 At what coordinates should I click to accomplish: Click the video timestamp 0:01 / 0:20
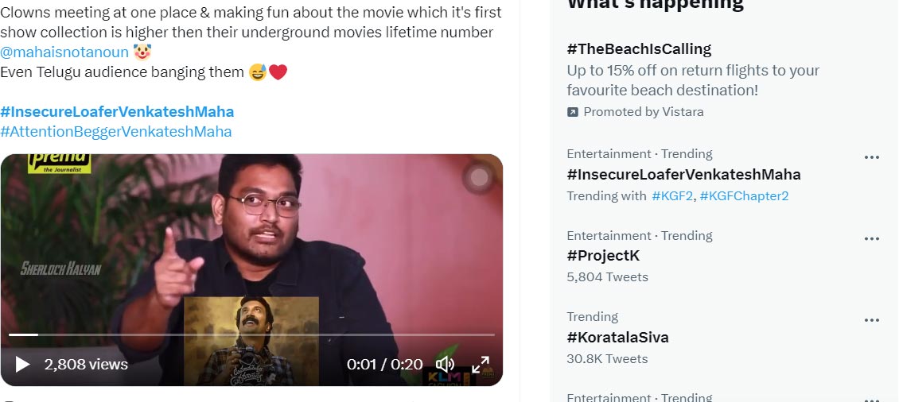coord(384,365)
